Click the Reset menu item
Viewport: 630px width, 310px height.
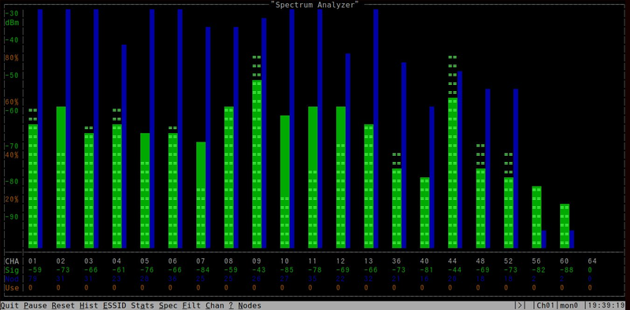63,305
